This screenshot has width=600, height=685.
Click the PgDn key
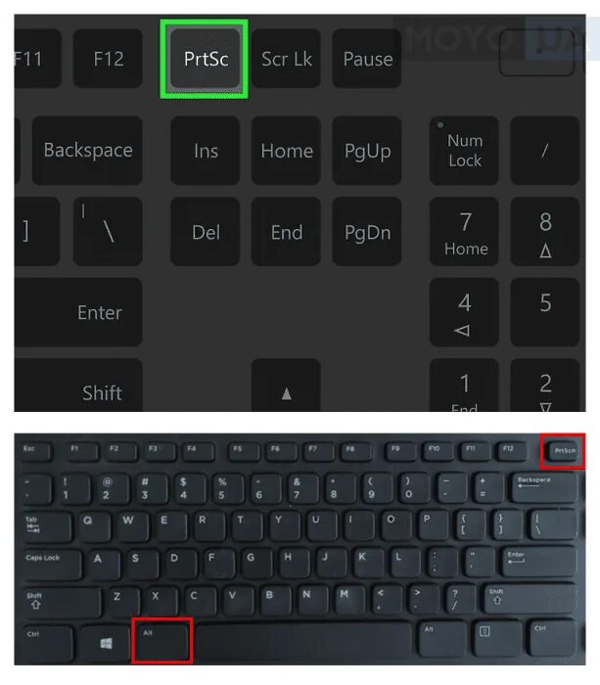click(x=367, y=232)
